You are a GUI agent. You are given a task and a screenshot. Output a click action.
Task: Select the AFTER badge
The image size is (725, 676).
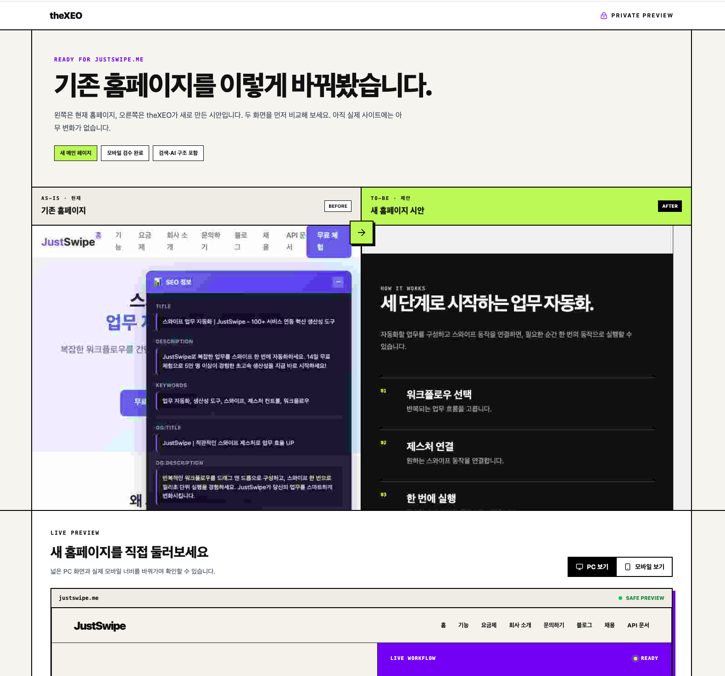pyautogui.click(x=670, y=206)
